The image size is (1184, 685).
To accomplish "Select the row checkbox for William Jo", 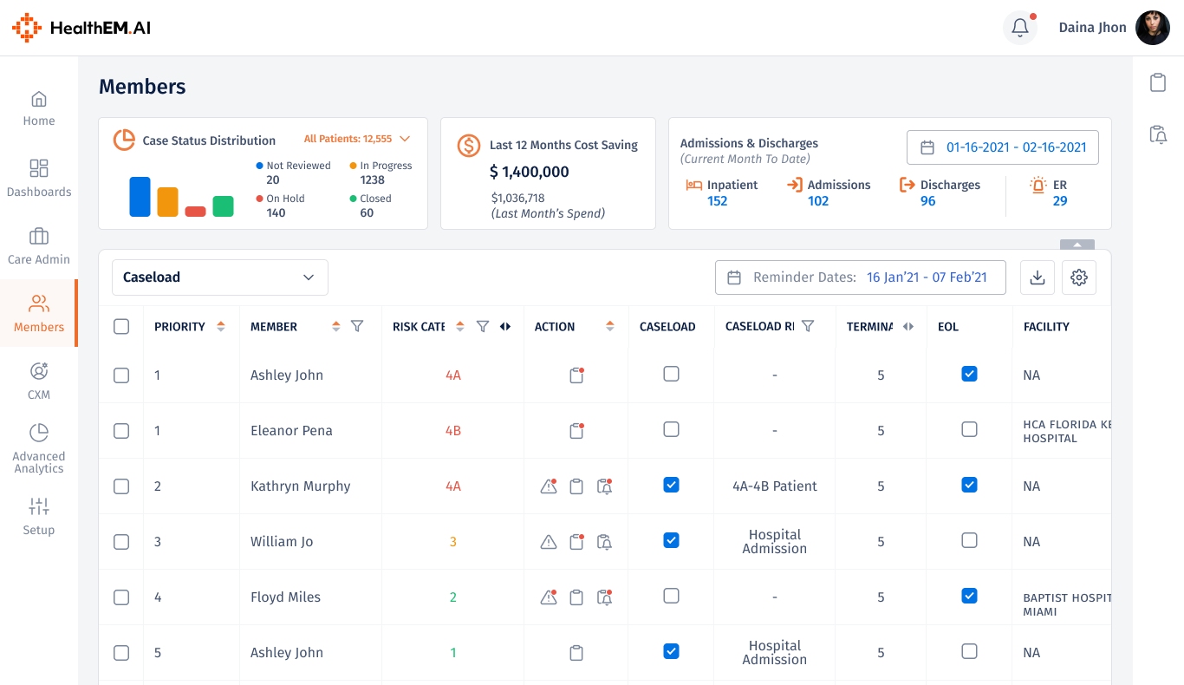I will click(121, 542).
